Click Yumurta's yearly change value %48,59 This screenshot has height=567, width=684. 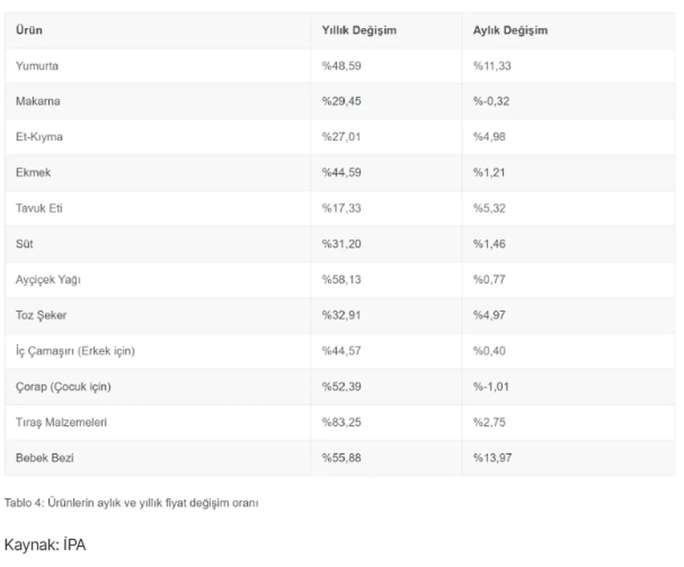tap(341, 66)
